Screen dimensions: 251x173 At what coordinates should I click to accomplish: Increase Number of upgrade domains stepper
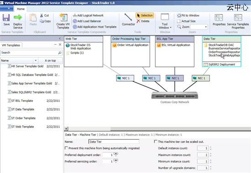click(x=210, y=167)
